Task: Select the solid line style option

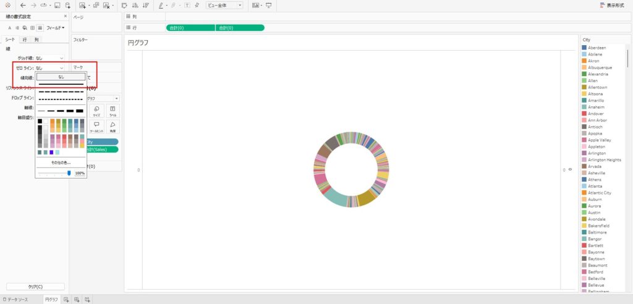Action: coord(61,85)
